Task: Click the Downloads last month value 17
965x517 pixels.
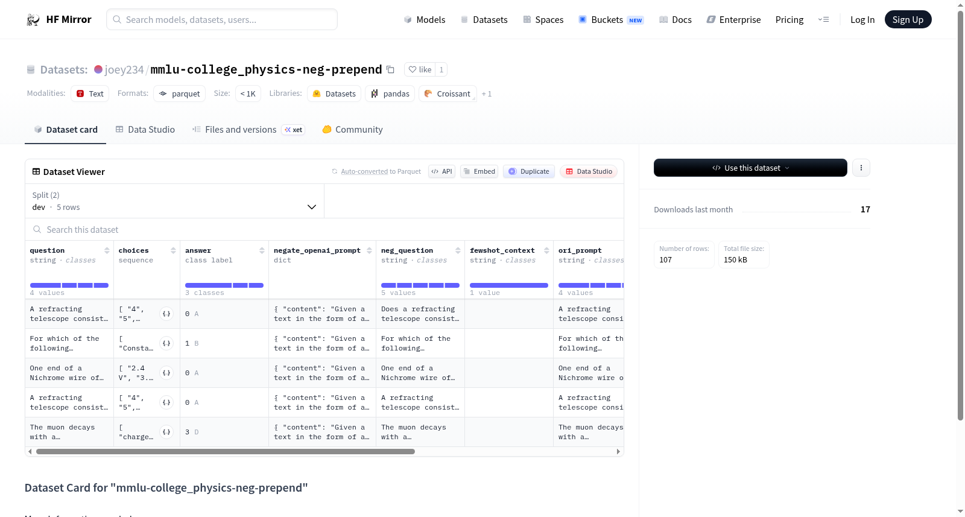Action: coord(865,209)
